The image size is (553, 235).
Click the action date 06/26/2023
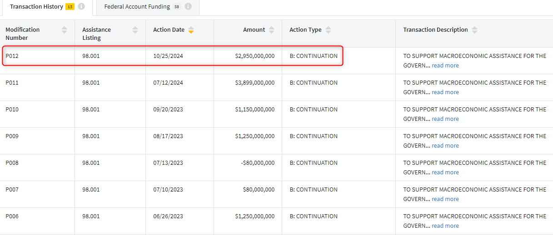click(x=168, y=216)
